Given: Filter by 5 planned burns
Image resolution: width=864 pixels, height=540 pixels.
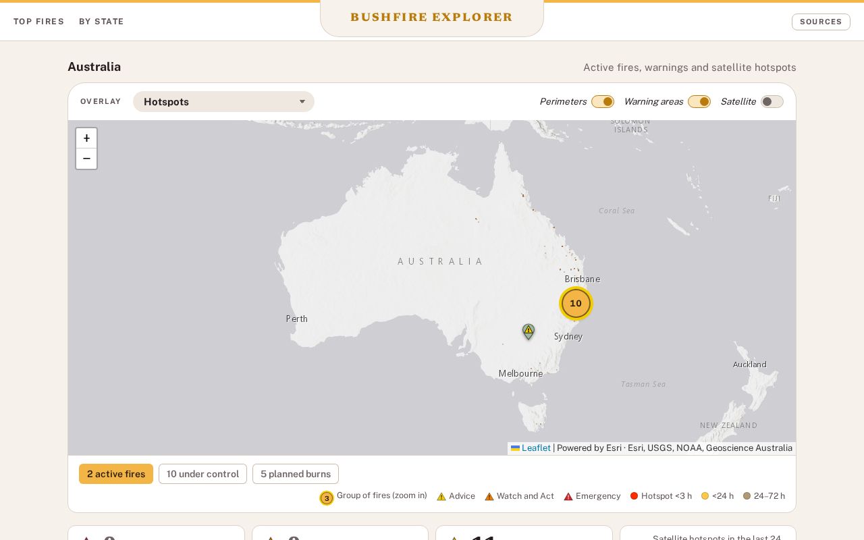Looking at the screenshot, I should (296, 474).
